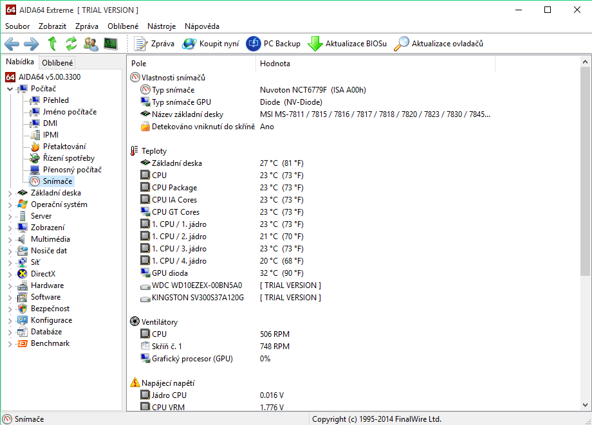Expand the Zobrazení tree node

coord(10,228)
